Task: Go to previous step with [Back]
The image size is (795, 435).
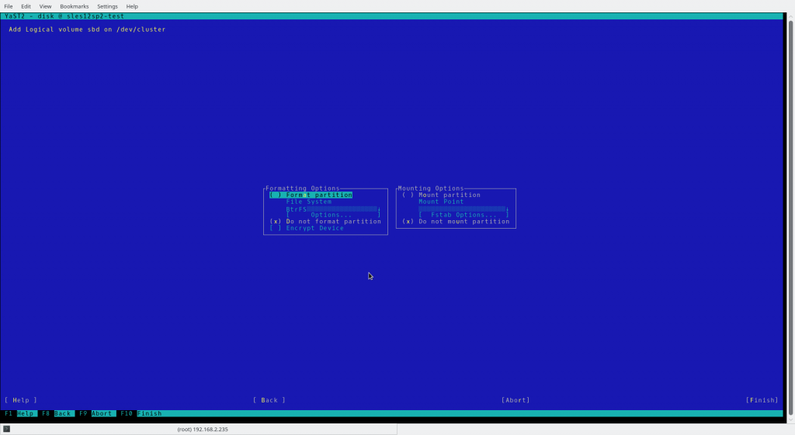Action: click(269, 400)
